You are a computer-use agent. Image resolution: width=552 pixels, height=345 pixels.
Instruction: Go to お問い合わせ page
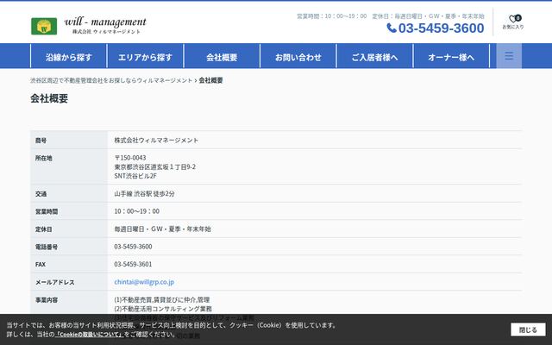coord(298,57)
